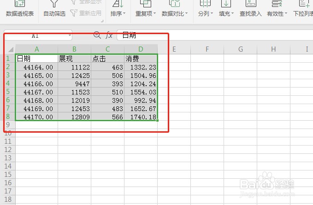Open the 有效性 validation dropdown
313x205 pixels.
[x=277, y=9]
